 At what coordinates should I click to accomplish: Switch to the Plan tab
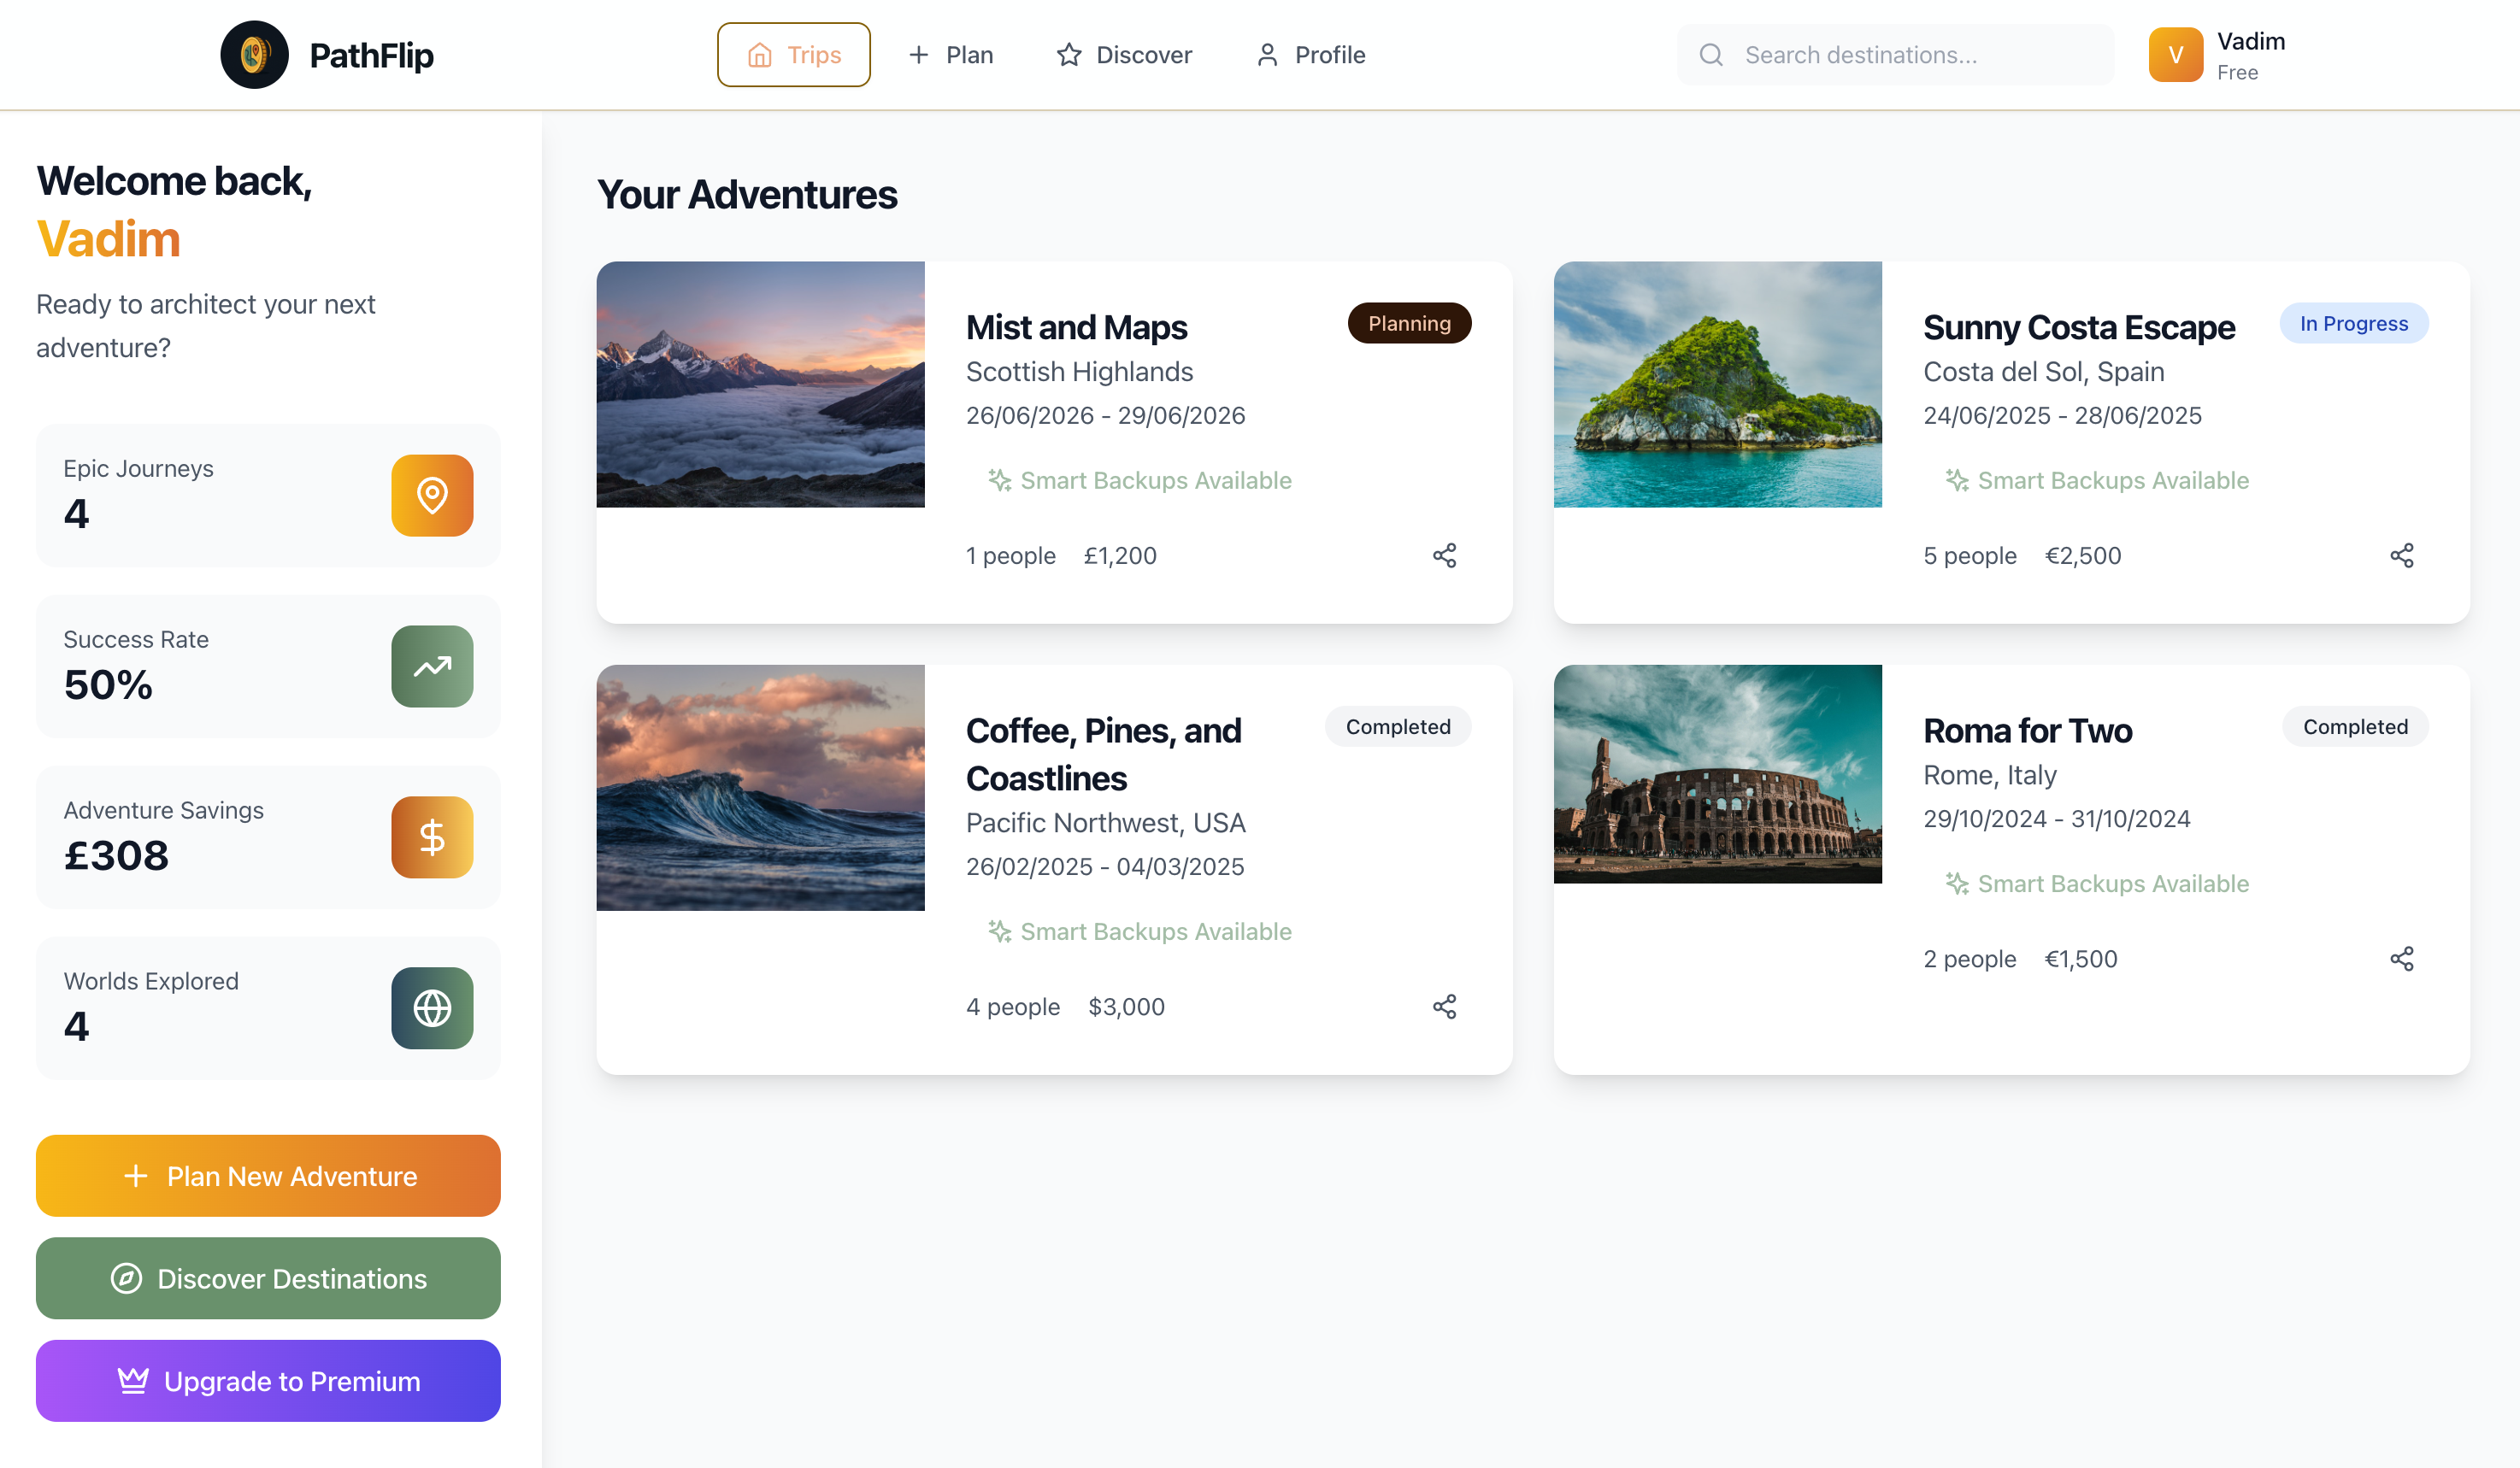pyautogui.click(x=950, y=55)
